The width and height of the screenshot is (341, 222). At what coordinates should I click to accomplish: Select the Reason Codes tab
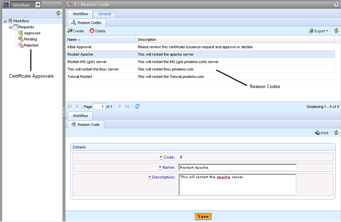click(x=87, y=22)
